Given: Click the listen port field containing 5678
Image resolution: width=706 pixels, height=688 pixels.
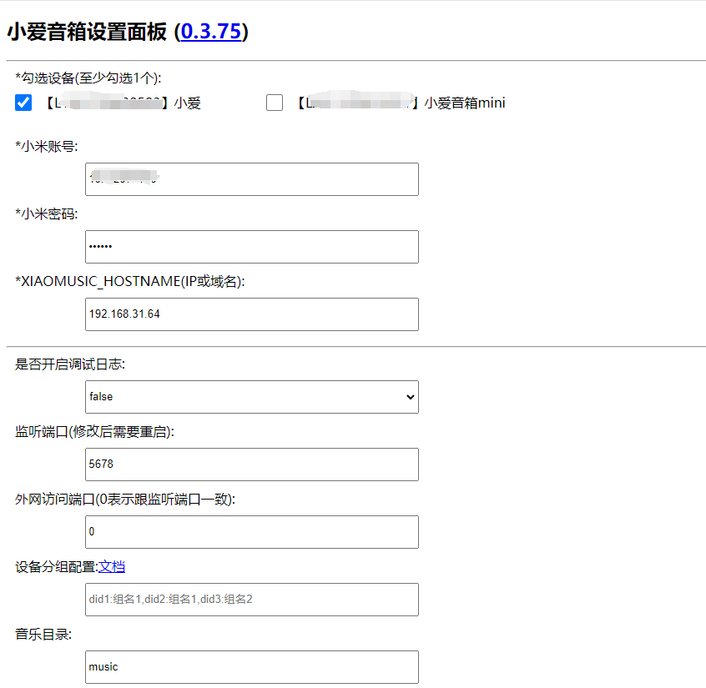Looking at the screenshot, I should 251,465.
